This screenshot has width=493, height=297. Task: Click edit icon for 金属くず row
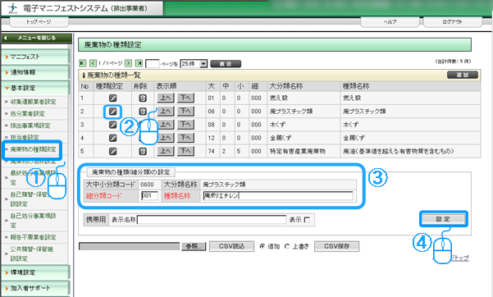[x=113, y=138]
